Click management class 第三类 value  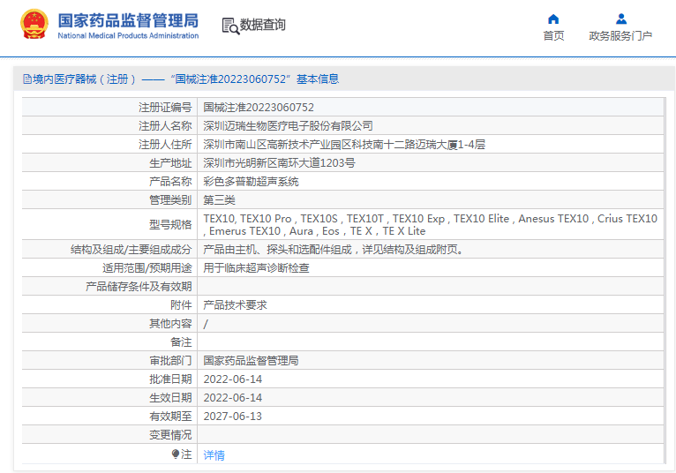pyautogui.click(x=220, y=200)
